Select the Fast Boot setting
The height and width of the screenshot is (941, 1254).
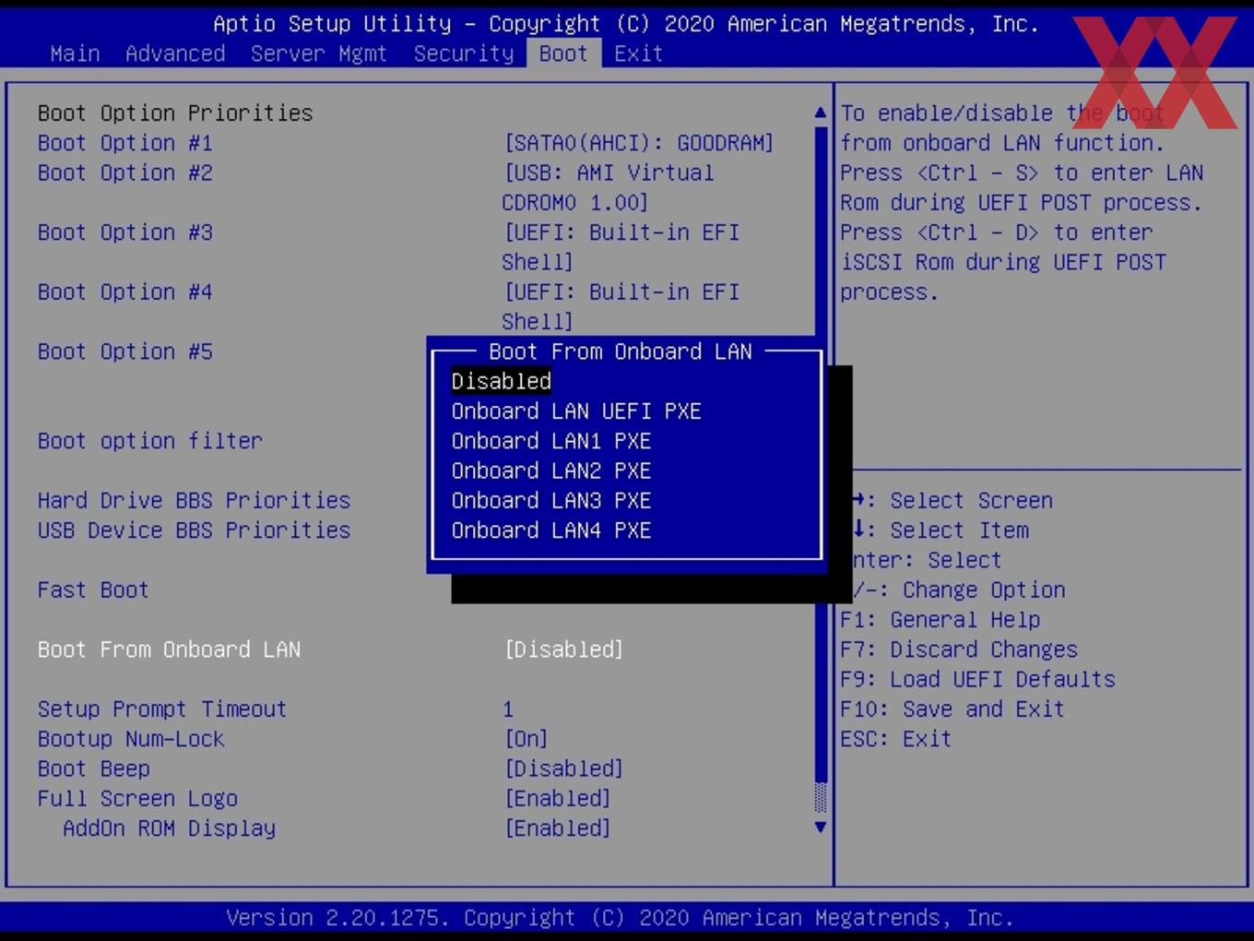(x=93, y=590)
